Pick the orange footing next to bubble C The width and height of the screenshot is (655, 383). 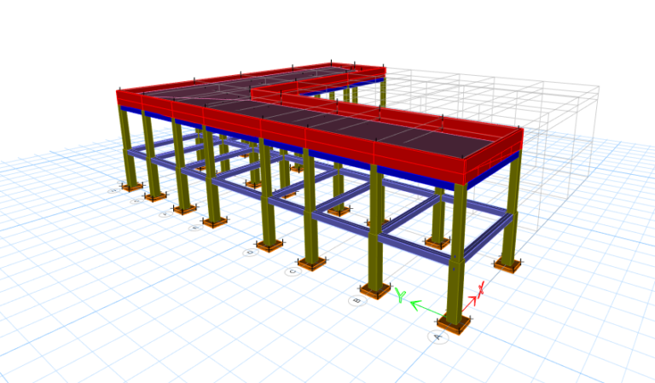pyautogui.click(x=311, y=264)
